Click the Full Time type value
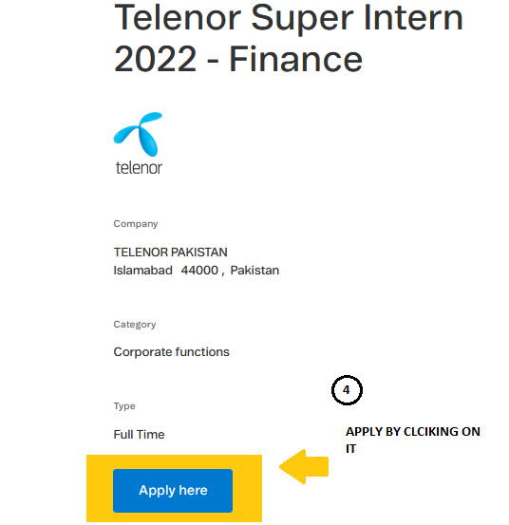Image resolution: width=509 pixels, height=525 pixels. click(139, 434)
